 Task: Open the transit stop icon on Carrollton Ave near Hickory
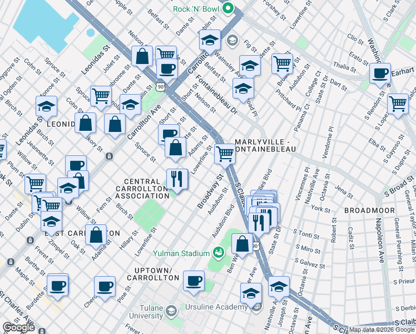coord(109,156)
